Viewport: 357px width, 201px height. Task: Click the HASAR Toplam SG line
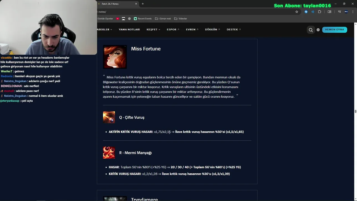pos(175,167)
